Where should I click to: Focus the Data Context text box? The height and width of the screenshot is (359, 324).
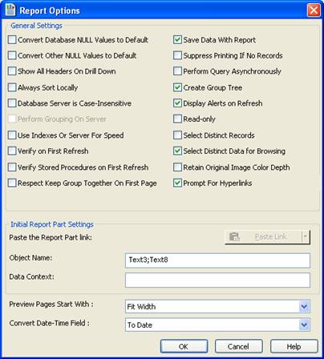(217, 280)
